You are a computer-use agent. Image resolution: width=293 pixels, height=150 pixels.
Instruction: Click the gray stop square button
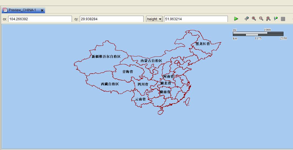[283, 19]
